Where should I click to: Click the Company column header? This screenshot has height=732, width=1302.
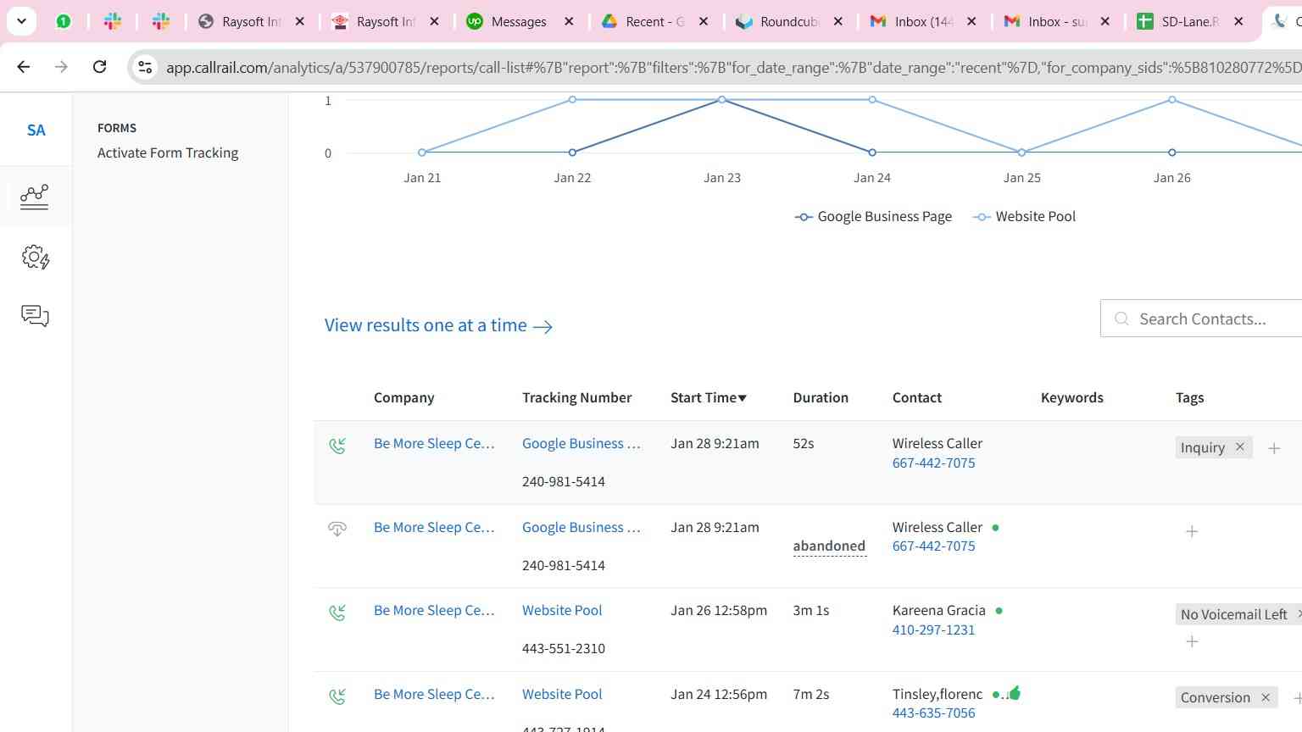coord(403,397)
